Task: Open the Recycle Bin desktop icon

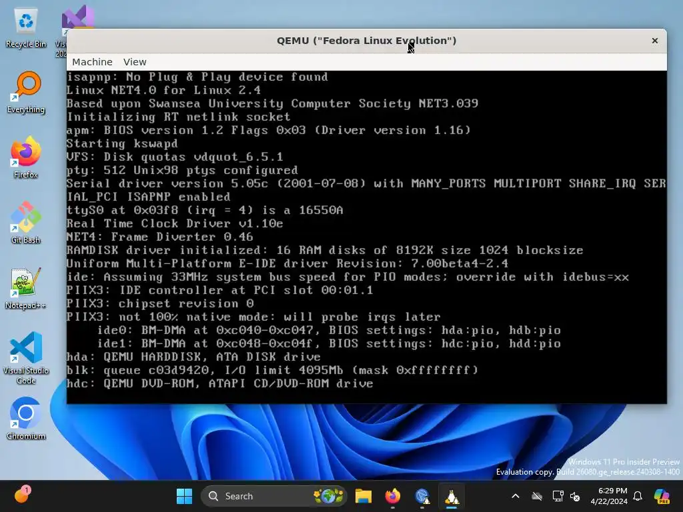Action: (26, 28)
